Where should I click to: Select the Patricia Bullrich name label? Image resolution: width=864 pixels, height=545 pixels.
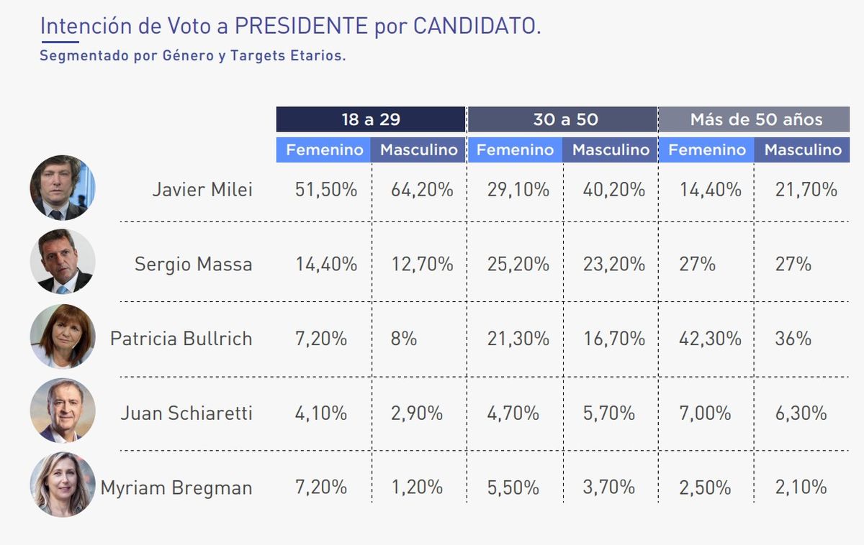181,339
